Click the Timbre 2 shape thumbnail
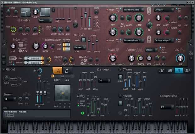Viewport: 195px width, 134px height. tap(45, 12)
